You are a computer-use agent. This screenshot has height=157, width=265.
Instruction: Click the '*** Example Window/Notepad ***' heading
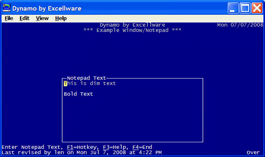[132, 30]
